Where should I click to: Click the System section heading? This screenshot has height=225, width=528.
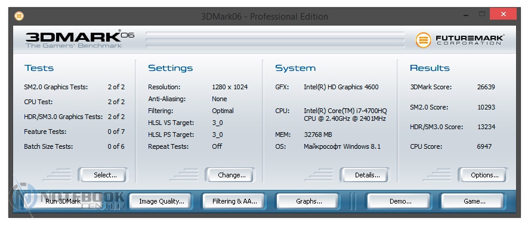click(x=295, y=68)
